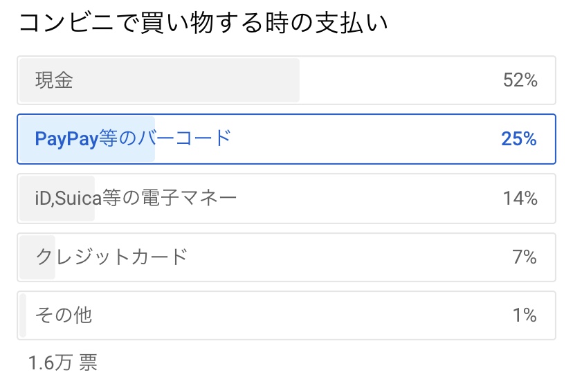
Task: Pick the その他 poll option
Action: tap(286, 315)
